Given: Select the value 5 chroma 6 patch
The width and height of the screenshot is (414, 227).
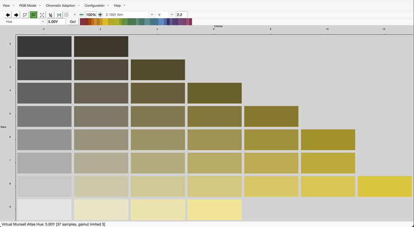Looking at the screenshot, I should [214, 117].
